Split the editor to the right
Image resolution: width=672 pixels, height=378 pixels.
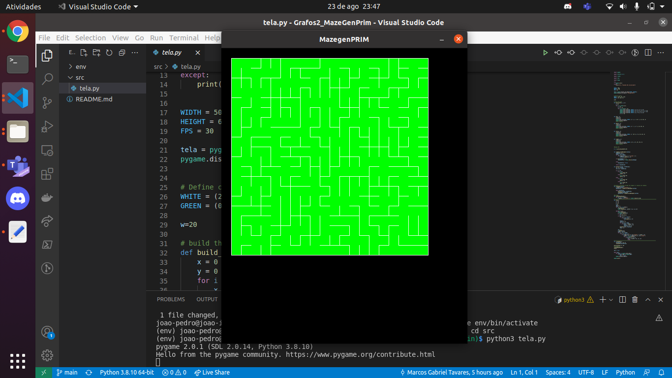coord(648,53)
